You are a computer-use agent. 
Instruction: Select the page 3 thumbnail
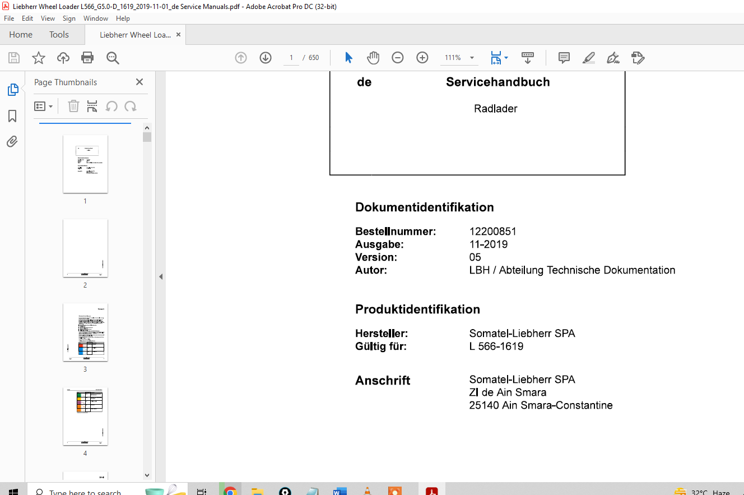click(85, 332)
